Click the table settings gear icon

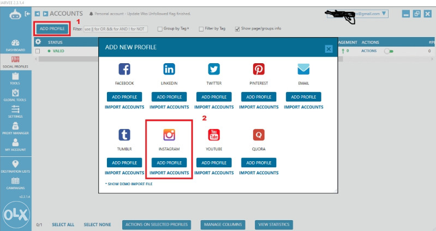(x=38, y=42)
